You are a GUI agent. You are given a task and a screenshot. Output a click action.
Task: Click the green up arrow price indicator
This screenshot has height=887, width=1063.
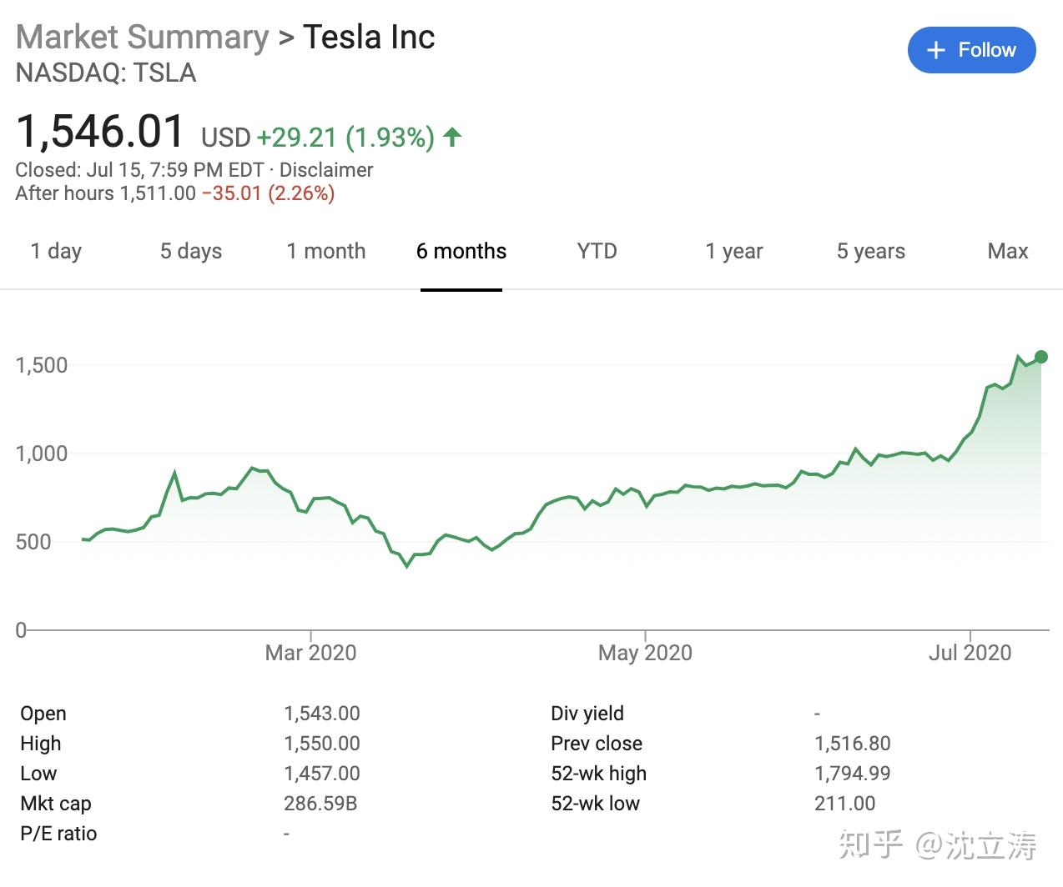452,137
